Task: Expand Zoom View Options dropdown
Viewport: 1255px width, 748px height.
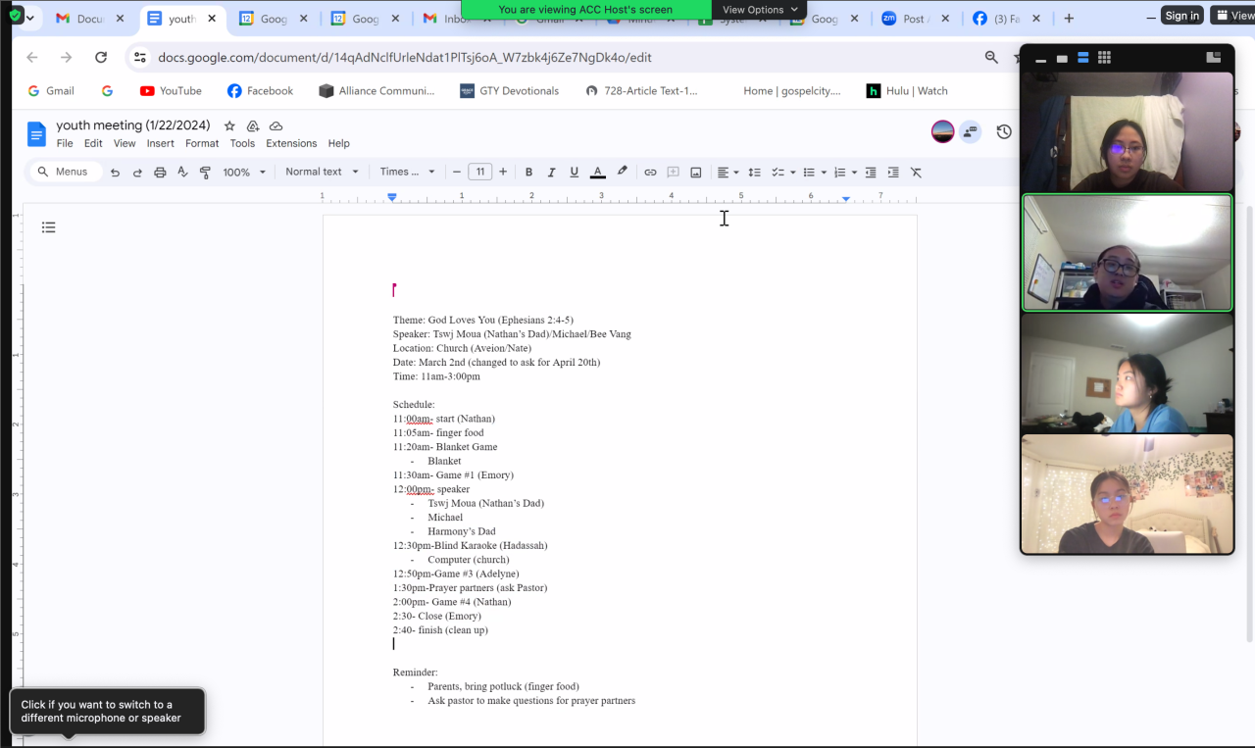Action: (760, 10)
